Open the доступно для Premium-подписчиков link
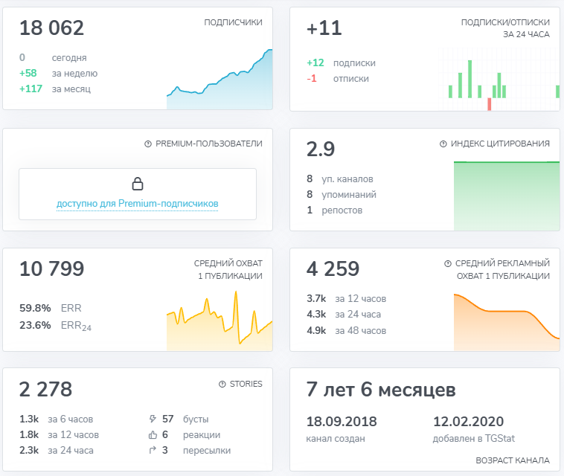This screenshot has width=564, height=476. tap(138, 203)
